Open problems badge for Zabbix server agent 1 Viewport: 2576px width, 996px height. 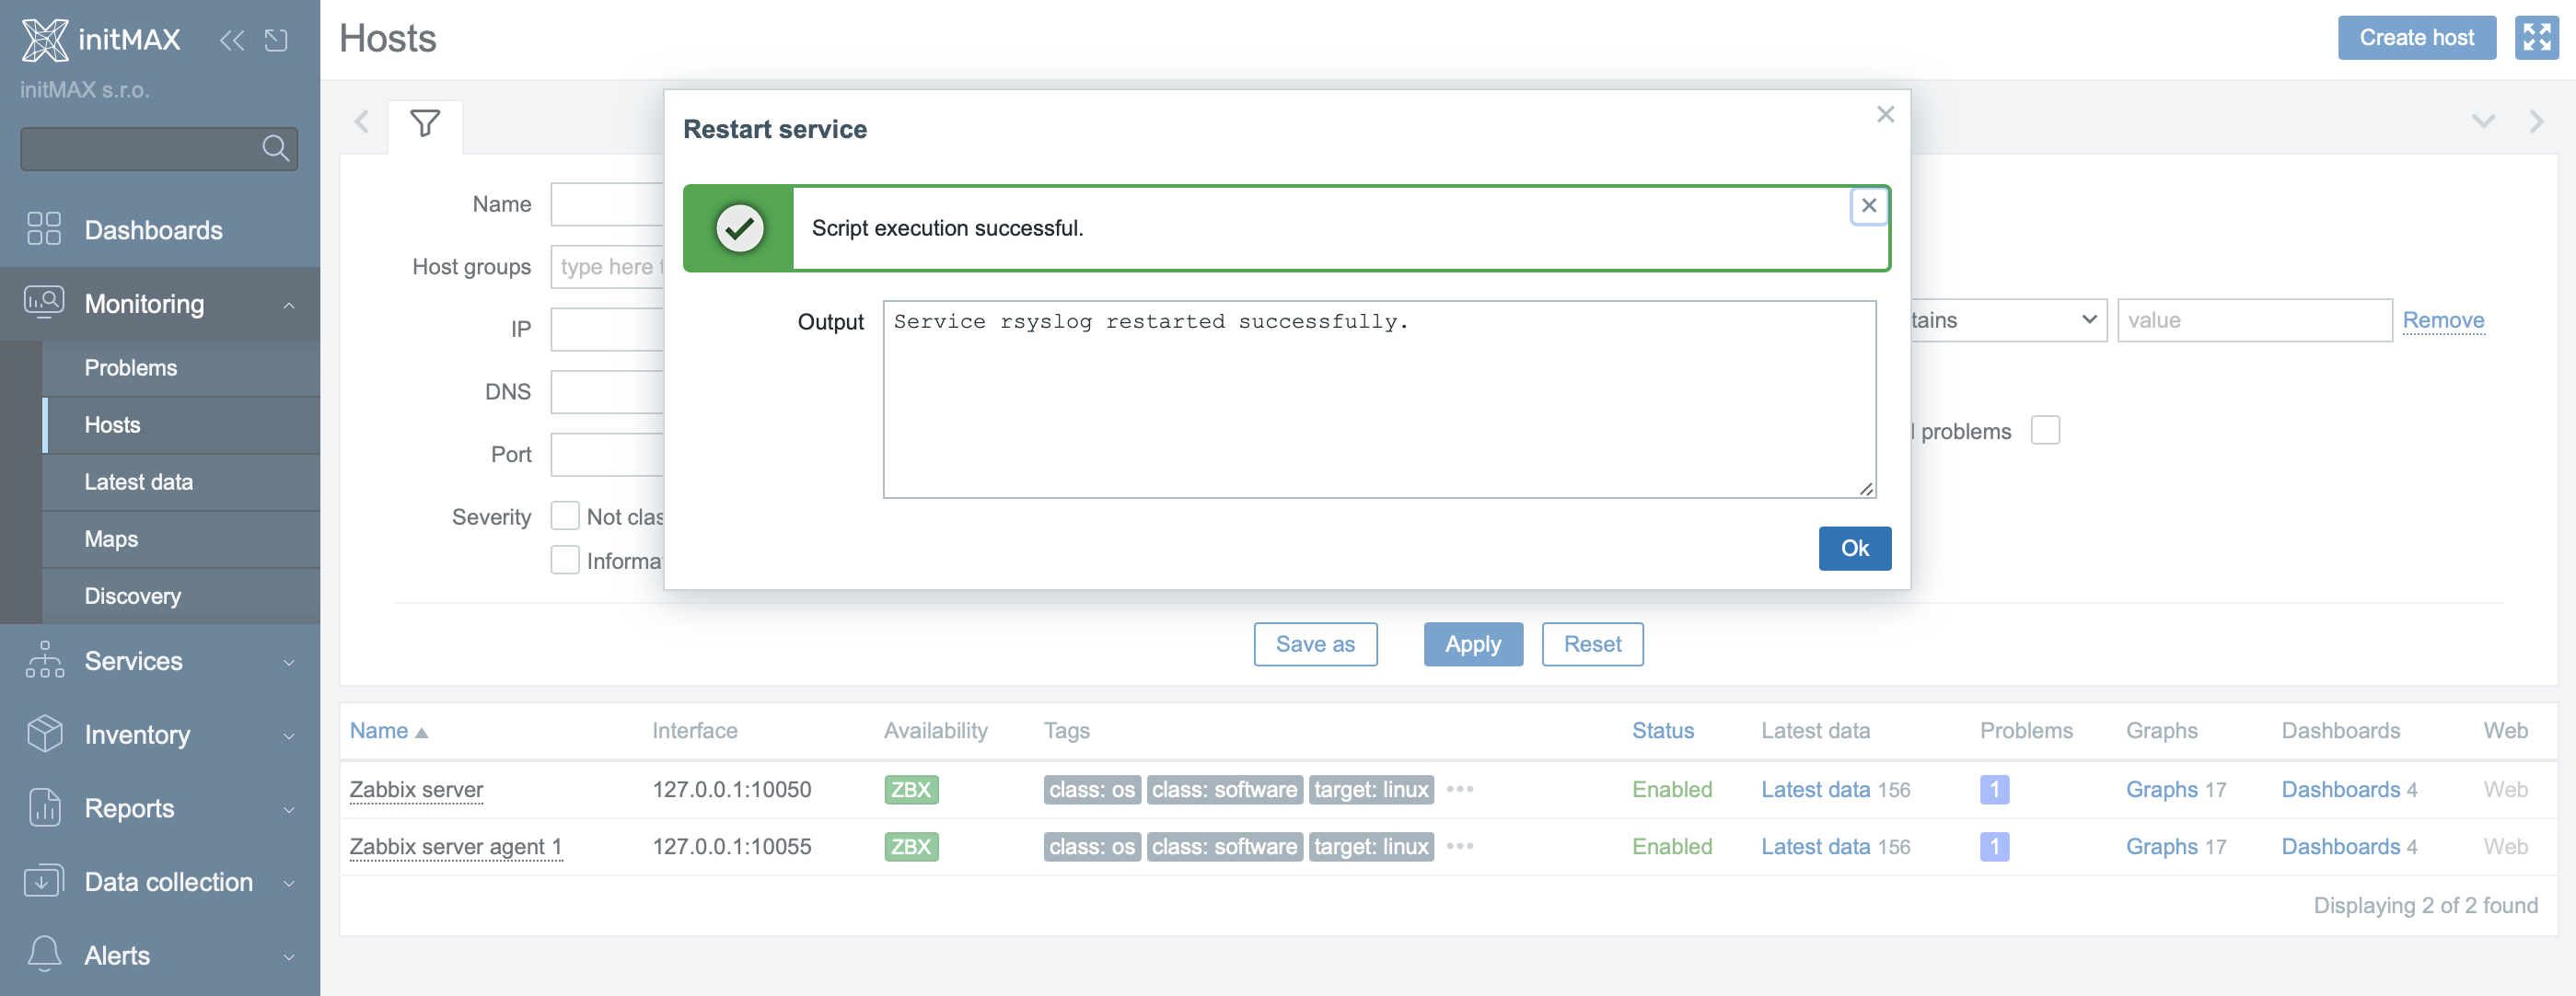click(x=1994, y=846)
